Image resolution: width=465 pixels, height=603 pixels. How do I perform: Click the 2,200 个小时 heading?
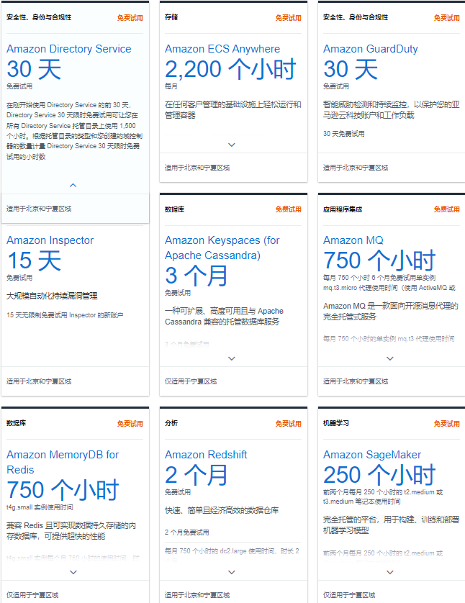tap(230, 69)
